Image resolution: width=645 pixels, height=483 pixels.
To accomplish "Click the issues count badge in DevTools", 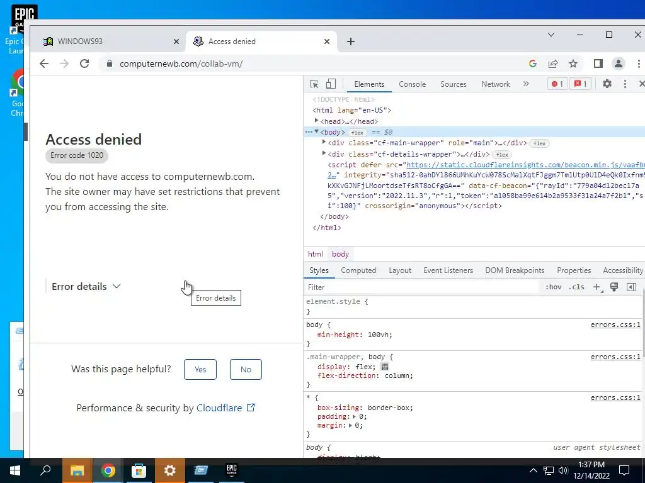I will [580, 84].
